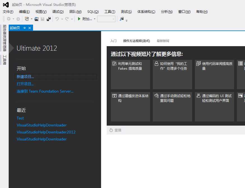Open the 服务器资源管理器 side panel tab
Viewport: 245px width, 188px height.
(x=4, y=38)
